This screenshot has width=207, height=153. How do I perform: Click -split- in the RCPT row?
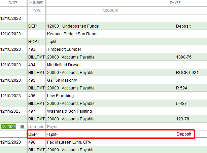pyautogui.click(x=53, y=42)
